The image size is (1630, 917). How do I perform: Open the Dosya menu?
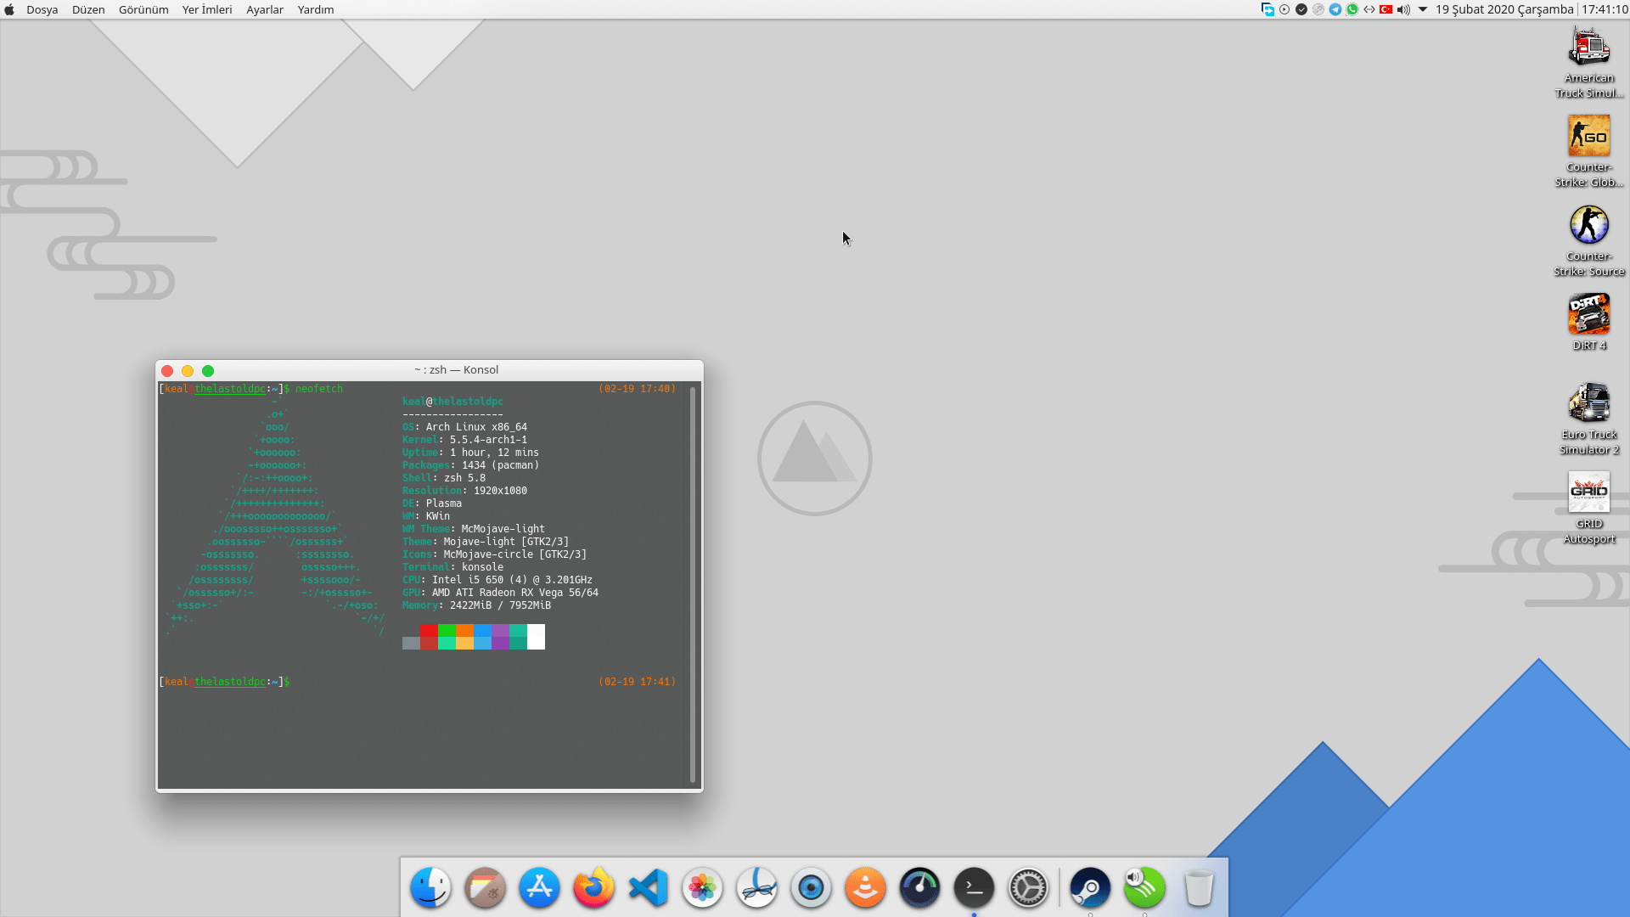click(x=42, y=9)
